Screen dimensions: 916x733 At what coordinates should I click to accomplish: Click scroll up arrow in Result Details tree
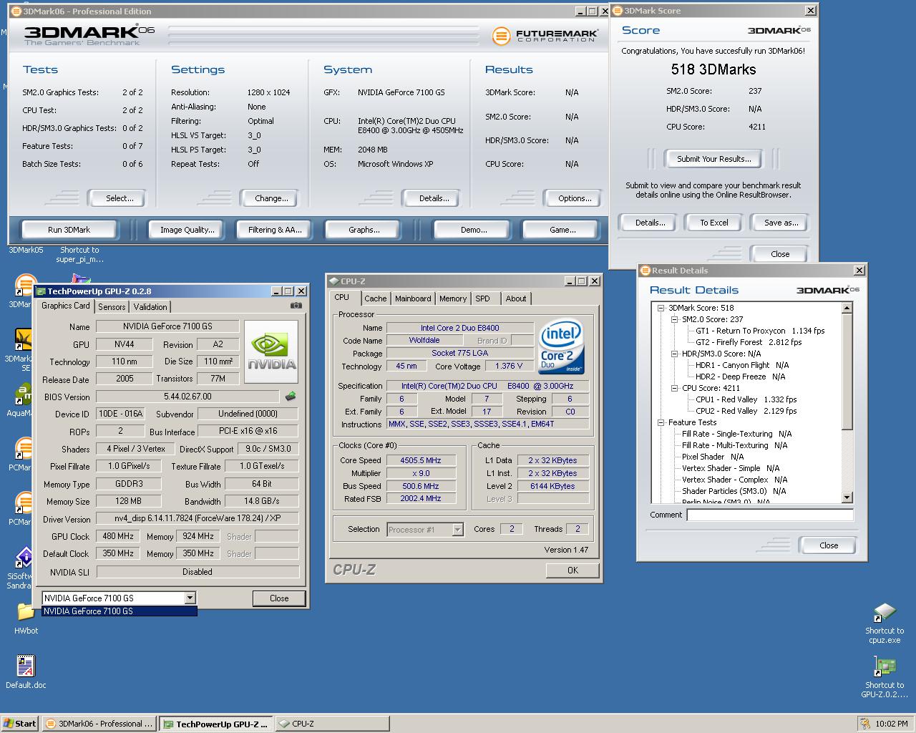[847, 309]
